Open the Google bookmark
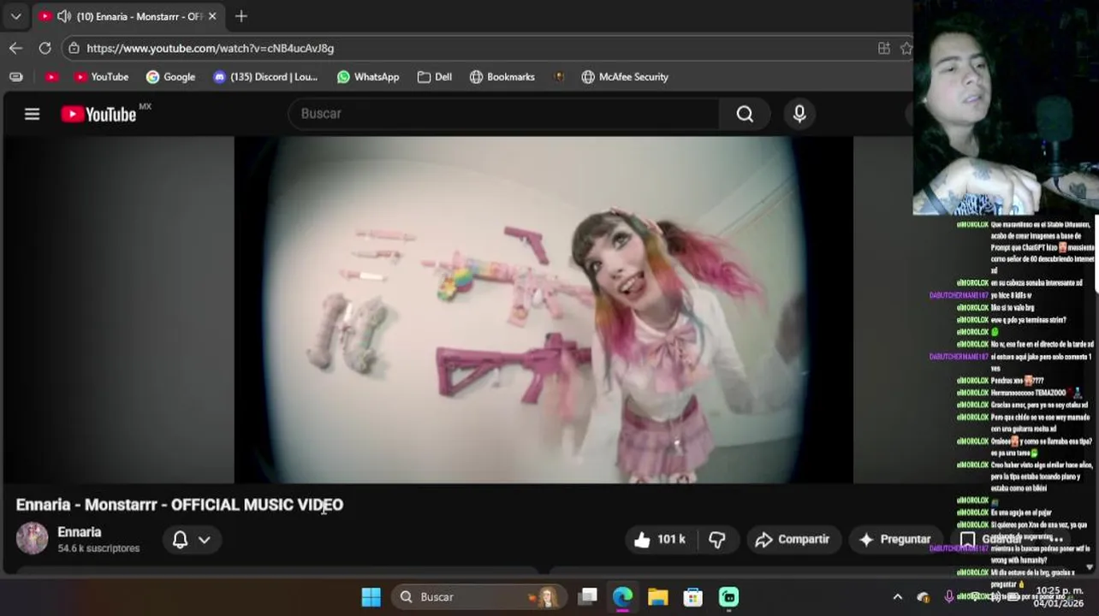The height and width of the screenshot is (616, 1099). tap(170, 77)
